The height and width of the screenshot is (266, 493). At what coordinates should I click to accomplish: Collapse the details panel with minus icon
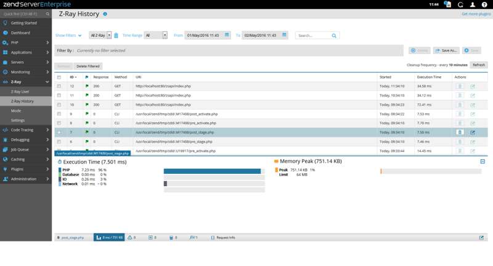pyautogui.click(x=483, y=162)
